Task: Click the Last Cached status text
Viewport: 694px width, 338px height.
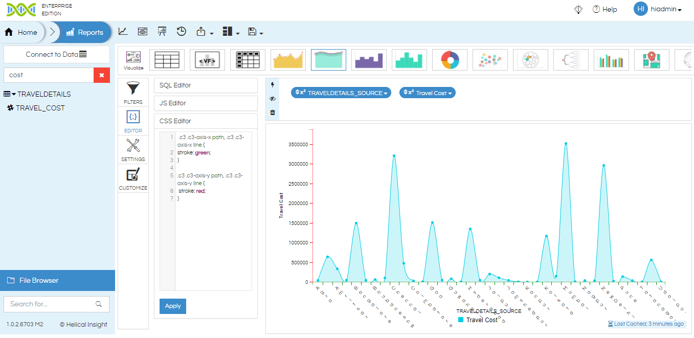Action: click(646, 324)
